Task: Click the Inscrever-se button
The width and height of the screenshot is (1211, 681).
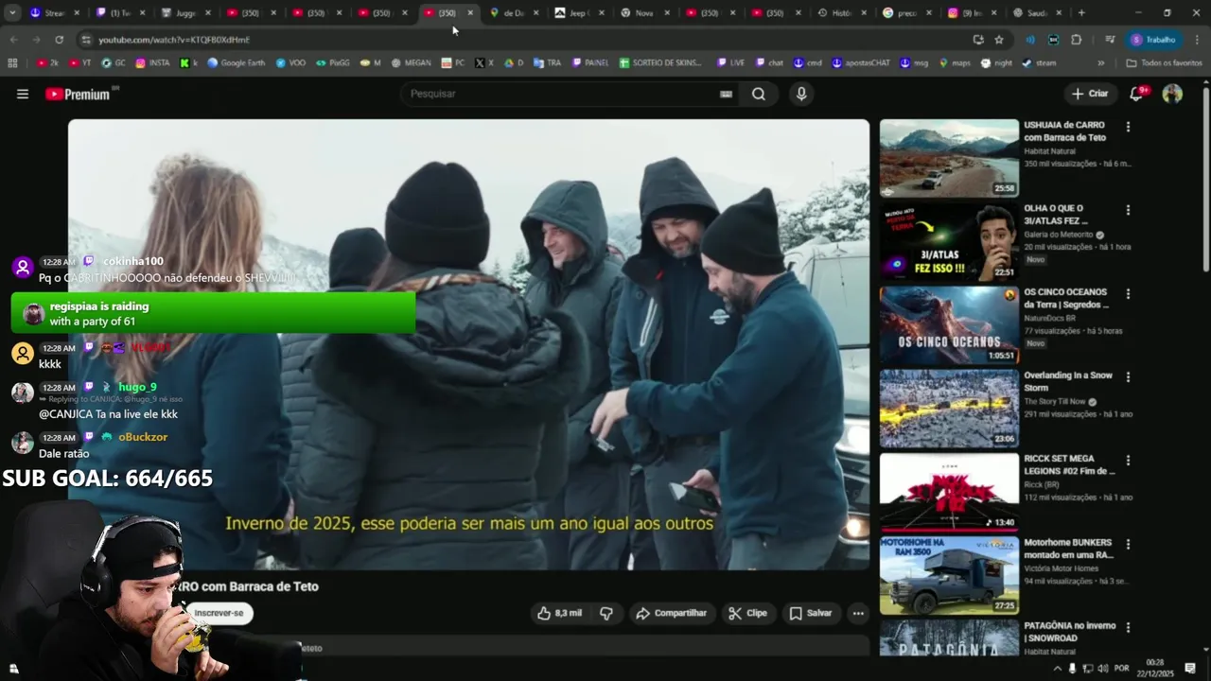Action: (219, 613)
